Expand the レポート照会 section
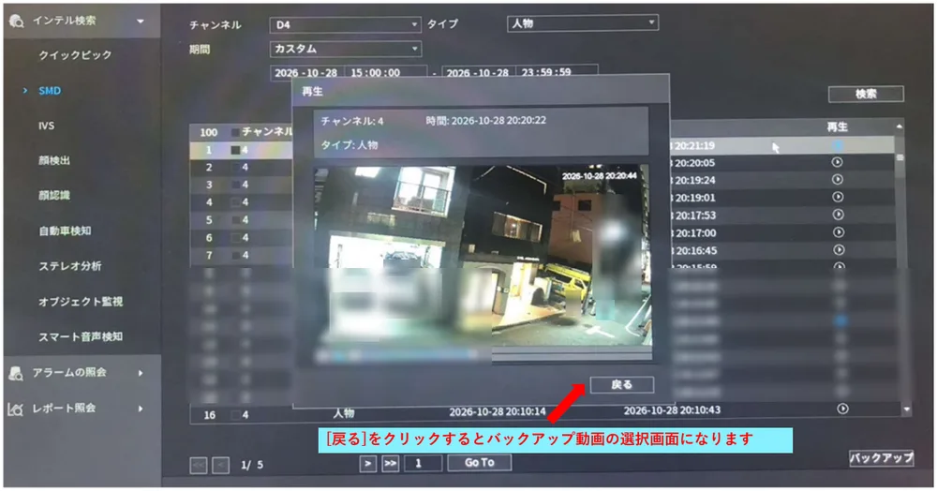The image size is (937, 491). 141,409
